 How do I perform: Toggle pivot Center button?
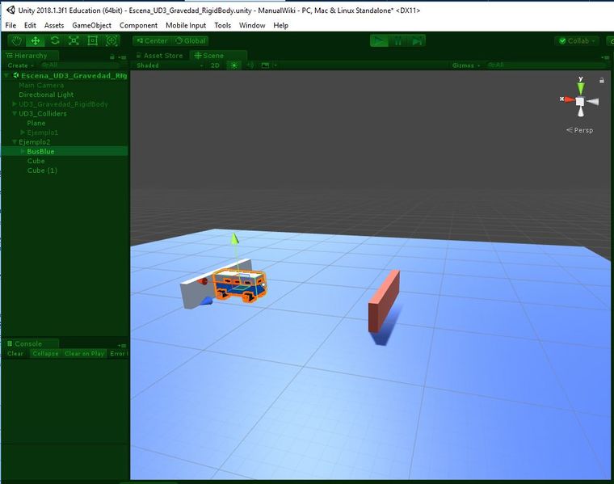(152, 40)
